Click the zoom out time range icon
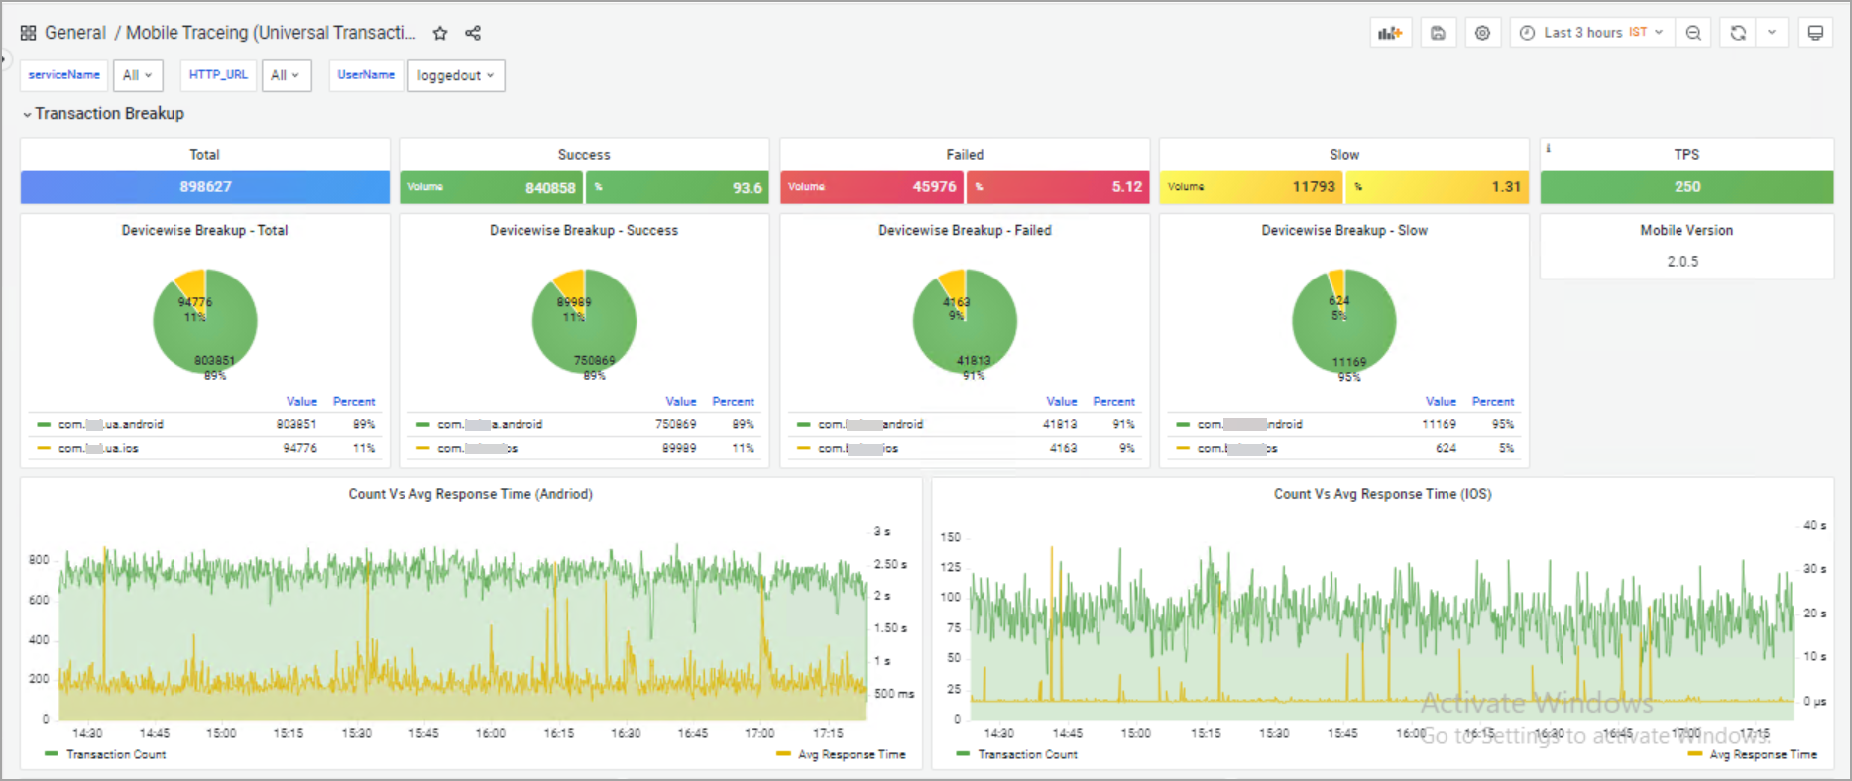 [1693, 33]
